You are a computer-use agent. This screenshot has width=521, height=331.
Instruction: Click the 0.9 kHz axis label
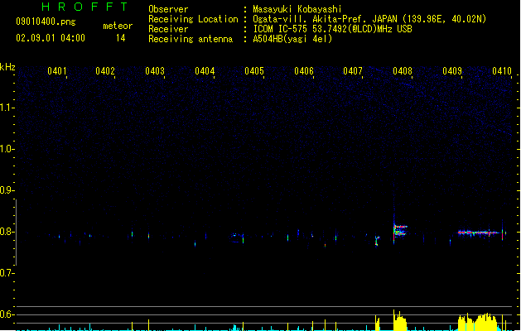(x=7, y=190)
